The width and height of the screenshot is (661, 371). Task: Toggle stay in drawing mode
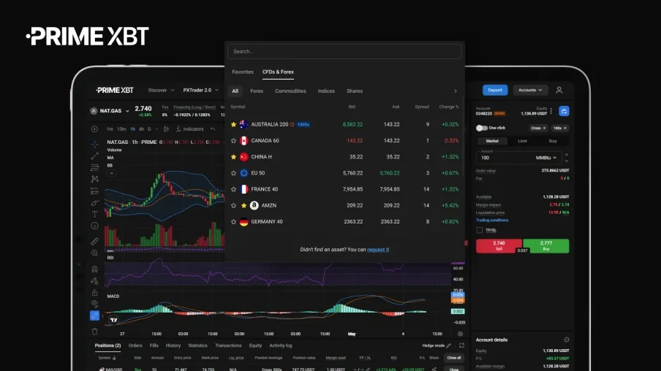pyautogui.click(x=94, y=281)
